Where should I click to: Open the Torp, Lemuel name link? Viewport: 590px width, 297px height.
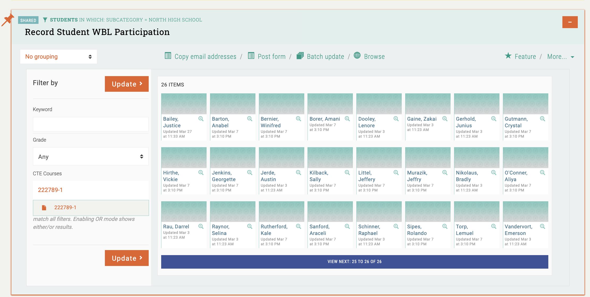coord(465,230)
